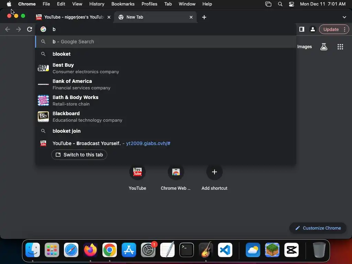This screenshot has width=352, height=264.
Task: Go back using the back arrow
Action: click(8, 29)
